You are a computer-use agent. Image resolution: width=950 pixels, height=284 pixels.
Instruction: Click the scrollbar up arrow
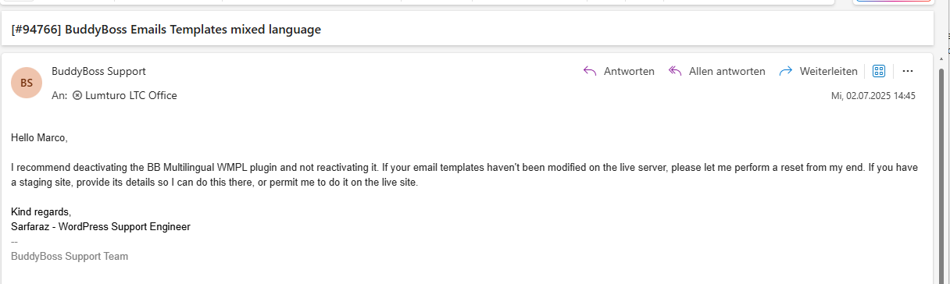click(941, 59)
